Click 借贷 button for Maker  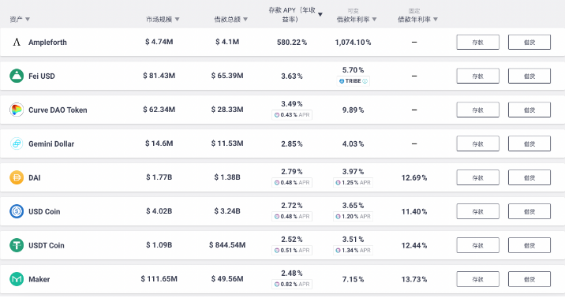pos(529,279)
